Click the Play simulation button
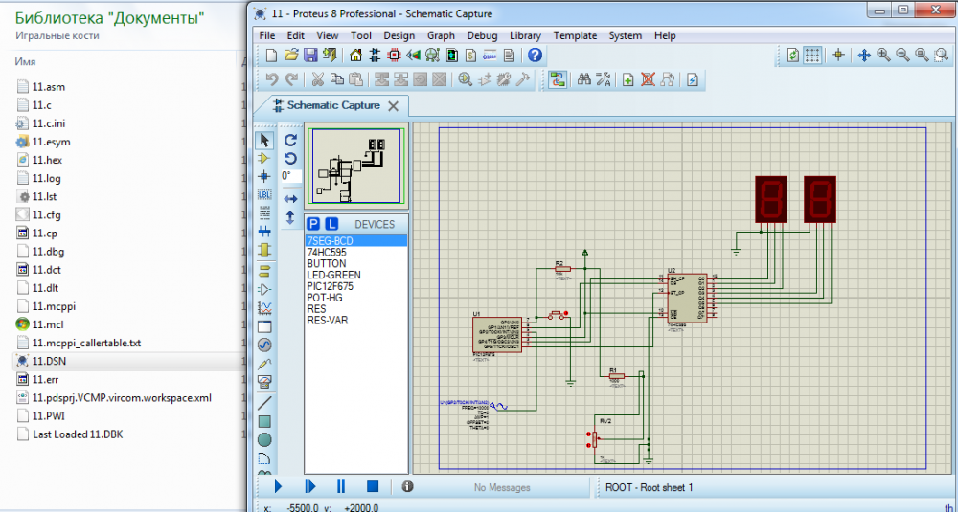 279,486
